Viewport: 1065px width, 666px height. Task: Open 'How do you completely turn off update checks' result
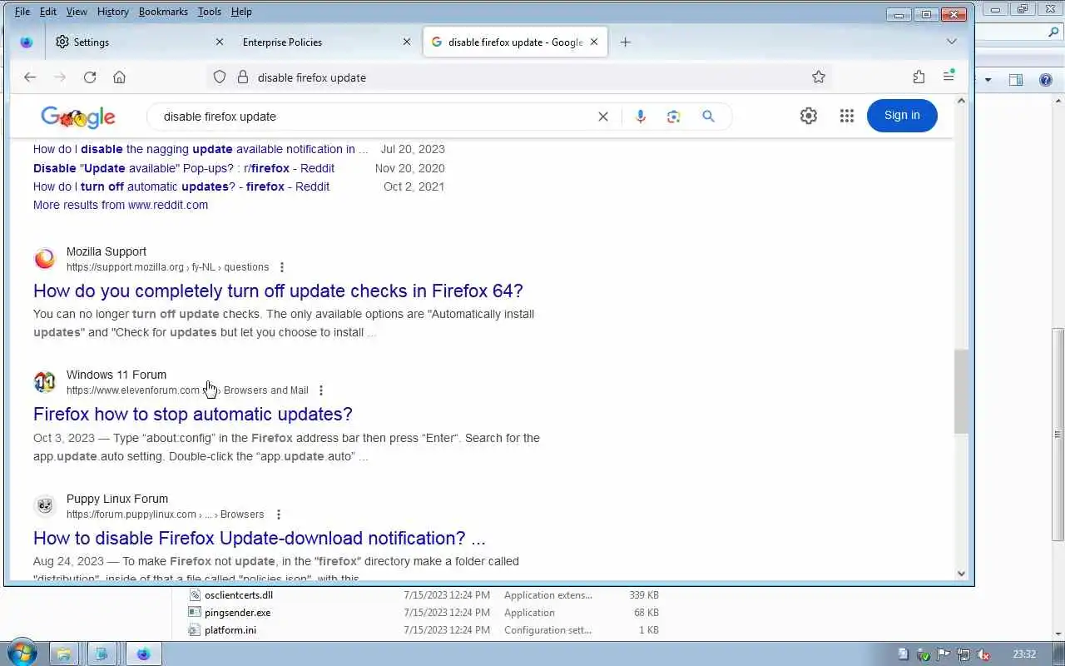[278, 291]
